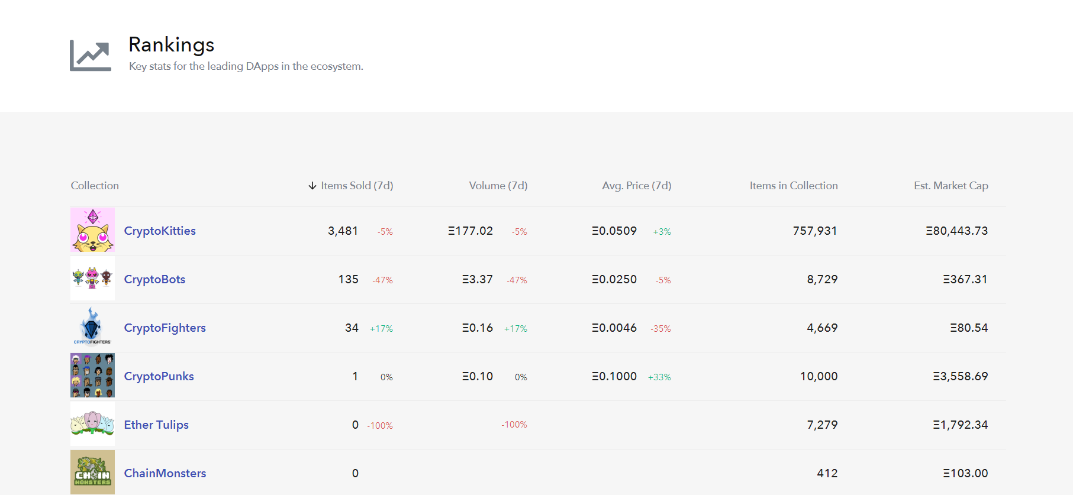Viewport: 1073px width, 495px height.
Task: Open the Ether Tulips link
Action: [156, 425]
